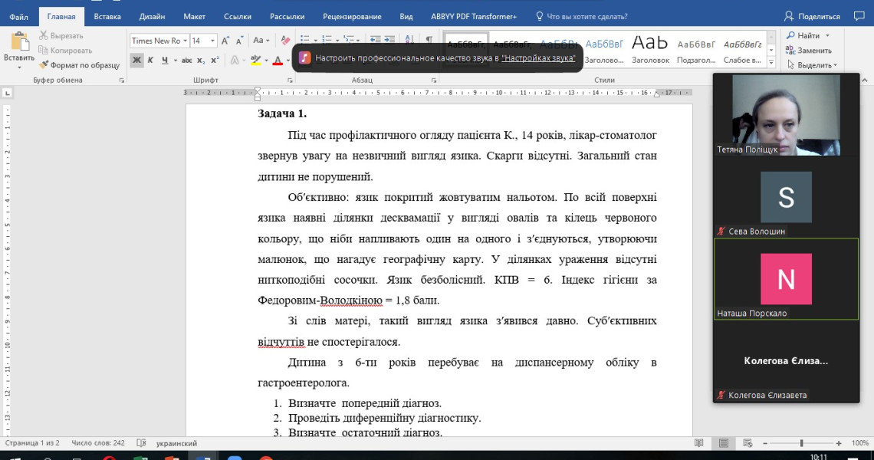Switch to the Рецензирование tab
The height and width of the screenshot is (460, 874).
pyautogui.click(x=352, y=16)
